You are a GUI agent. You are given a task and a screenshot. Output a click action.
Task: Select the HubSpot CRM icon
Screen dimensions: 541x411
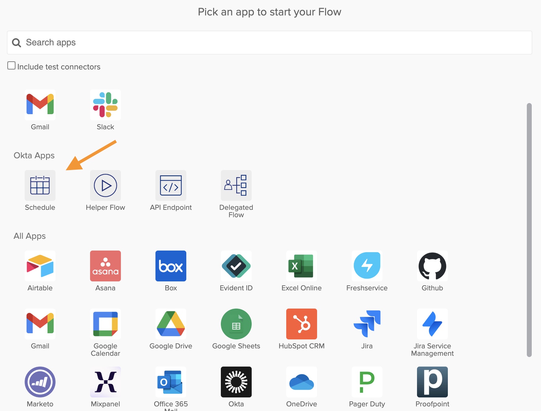302,324
